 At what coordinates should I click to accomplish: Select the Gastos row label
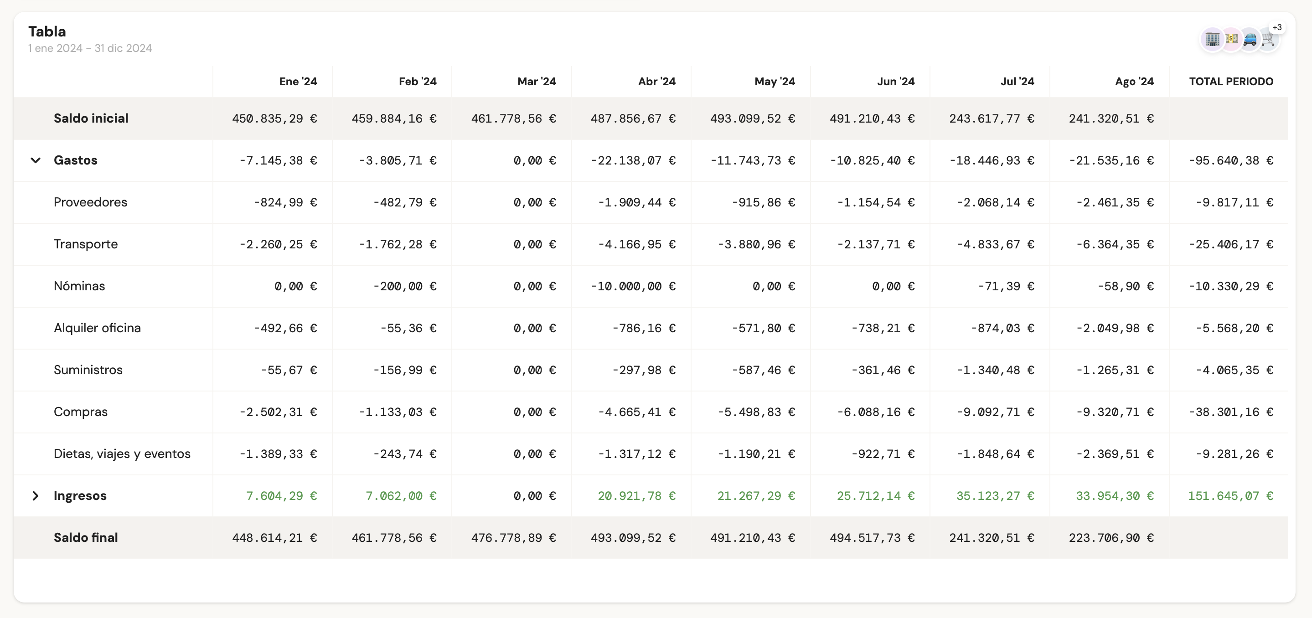[x=75, y=160]
